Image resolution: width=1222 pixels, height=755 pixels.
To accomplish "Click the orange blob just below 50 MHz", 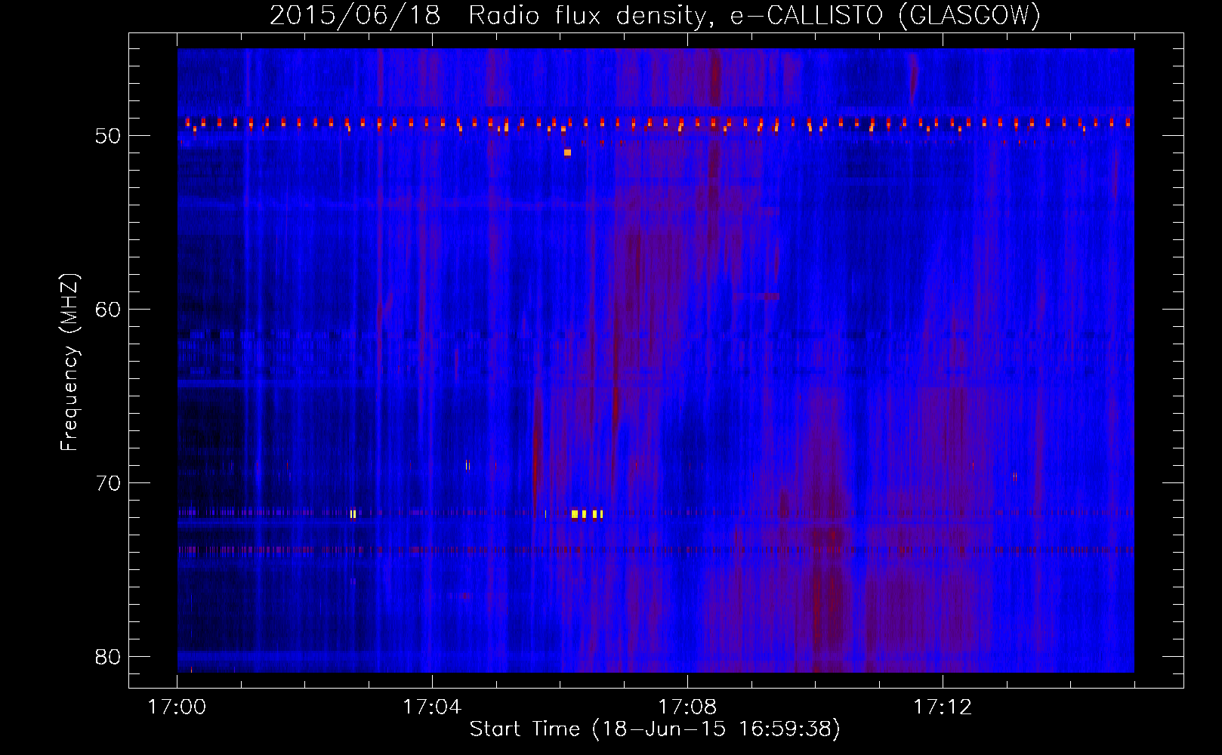I will pyautogui.click(x=567, y=153).
